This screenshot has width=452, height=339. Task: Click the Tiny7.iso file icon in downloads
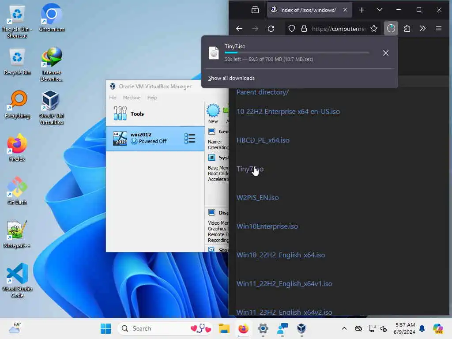click(214, 53)
